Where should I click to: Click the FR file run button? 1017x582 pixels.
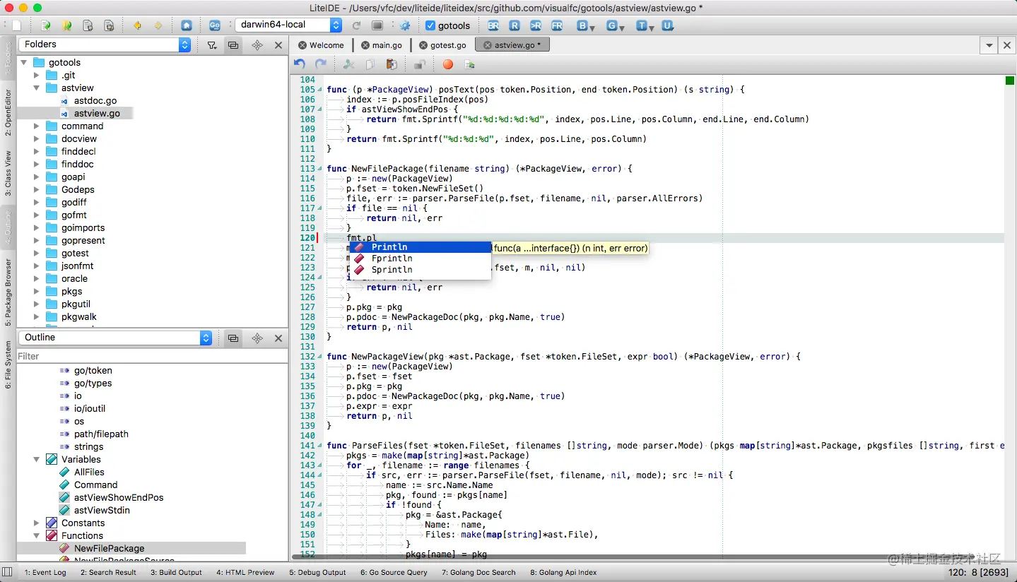click(557, 25)
